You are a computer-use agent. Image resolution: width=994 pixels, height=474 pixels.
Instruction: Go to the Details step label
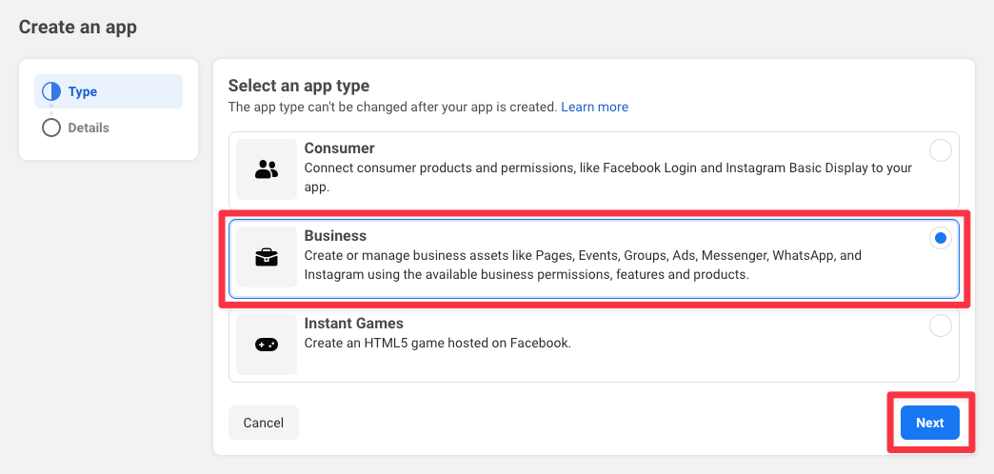pyautogui.click(x=89, y=128)
